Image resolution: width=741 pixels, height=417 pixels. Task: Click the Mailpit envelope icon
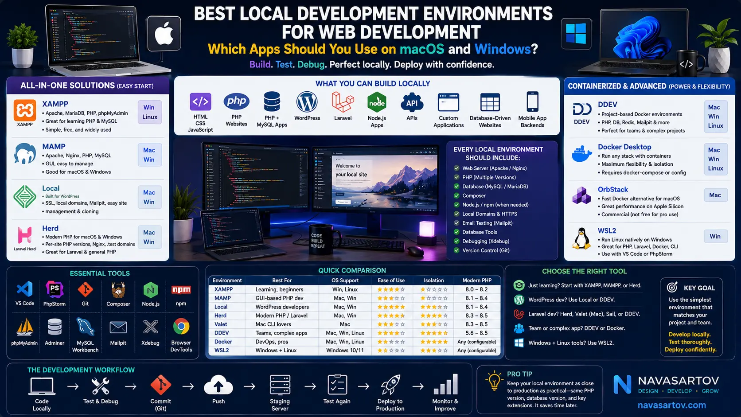pos(118,327)
